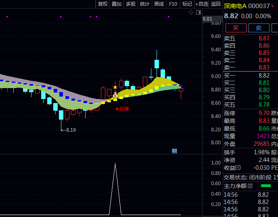The image size is (278, 217).
Task: Click the green 主力净额 indicator bar
Action: (266, 186)
